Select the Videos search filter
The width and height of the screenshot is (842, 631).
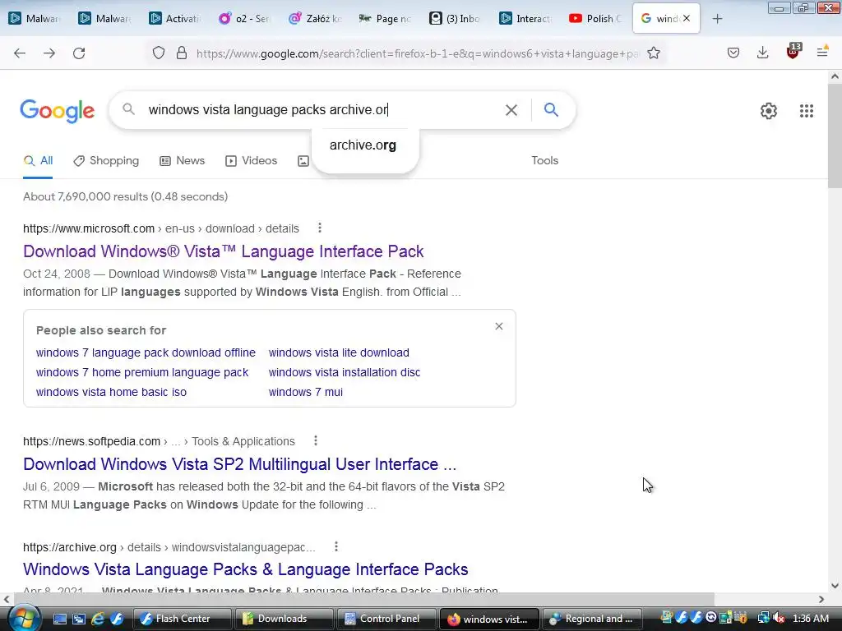point(252,160)
